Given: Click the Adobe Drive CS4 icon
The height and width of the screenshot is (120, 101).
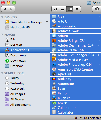Looking at the screenshot, I should (54, 50).
